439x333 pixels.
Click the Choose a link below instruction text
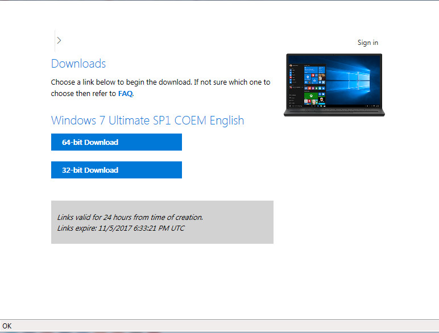tap(160, 88)
